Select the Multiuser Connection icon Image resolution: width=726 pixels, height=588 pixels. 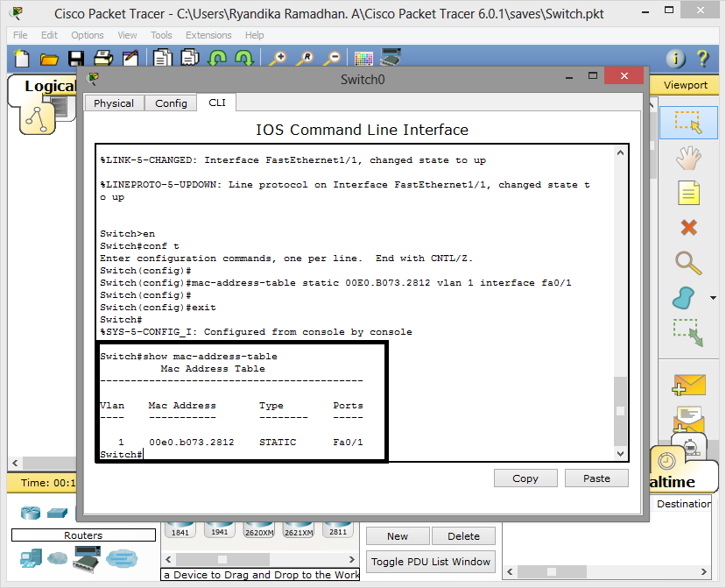[122, 558]
